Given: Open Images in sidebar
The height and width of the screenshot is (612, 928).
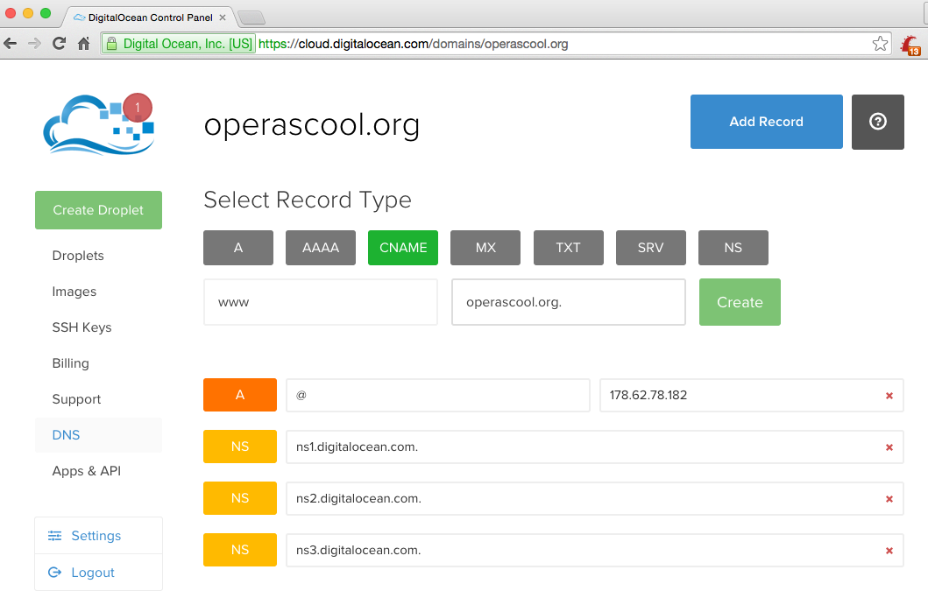Looking at the screenshot, I should coord(74,292).
